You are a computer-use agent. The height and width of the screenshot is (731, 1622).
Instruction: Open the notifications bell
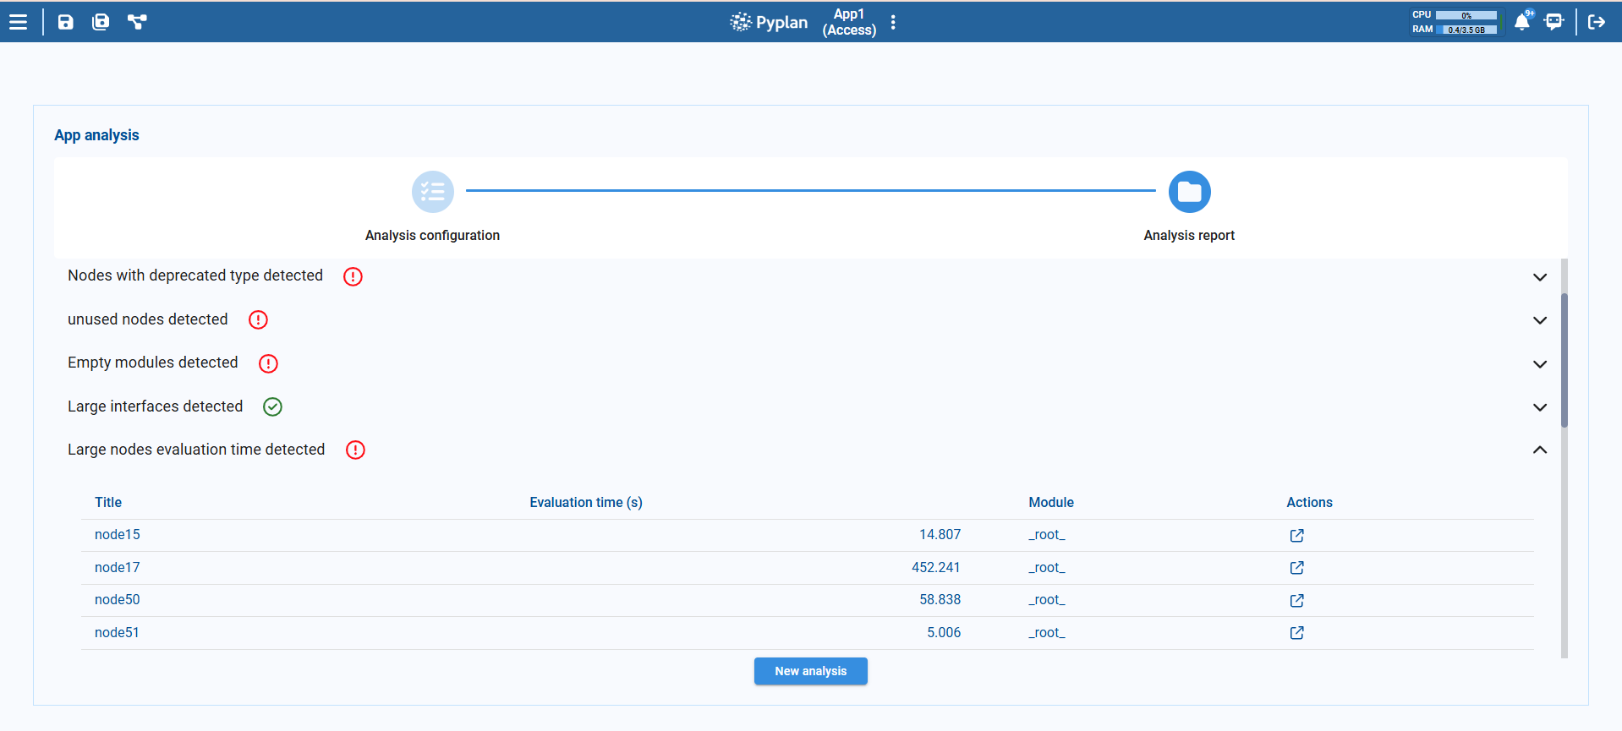click(x=1521, y=22)
